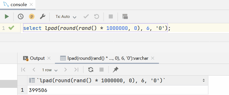Close the lpad result tab
The image size is (229, 95).
point(152,58)
